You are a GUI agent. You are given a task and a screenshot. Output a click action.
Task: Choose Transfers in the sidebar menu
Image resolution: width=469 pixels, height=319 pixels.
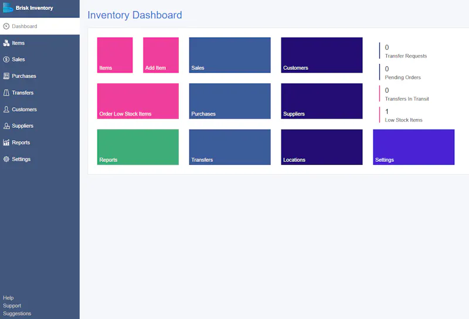click(40, 93)
